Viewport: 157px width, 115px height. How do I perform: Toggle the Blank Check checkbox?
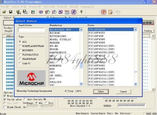(5, 107)
